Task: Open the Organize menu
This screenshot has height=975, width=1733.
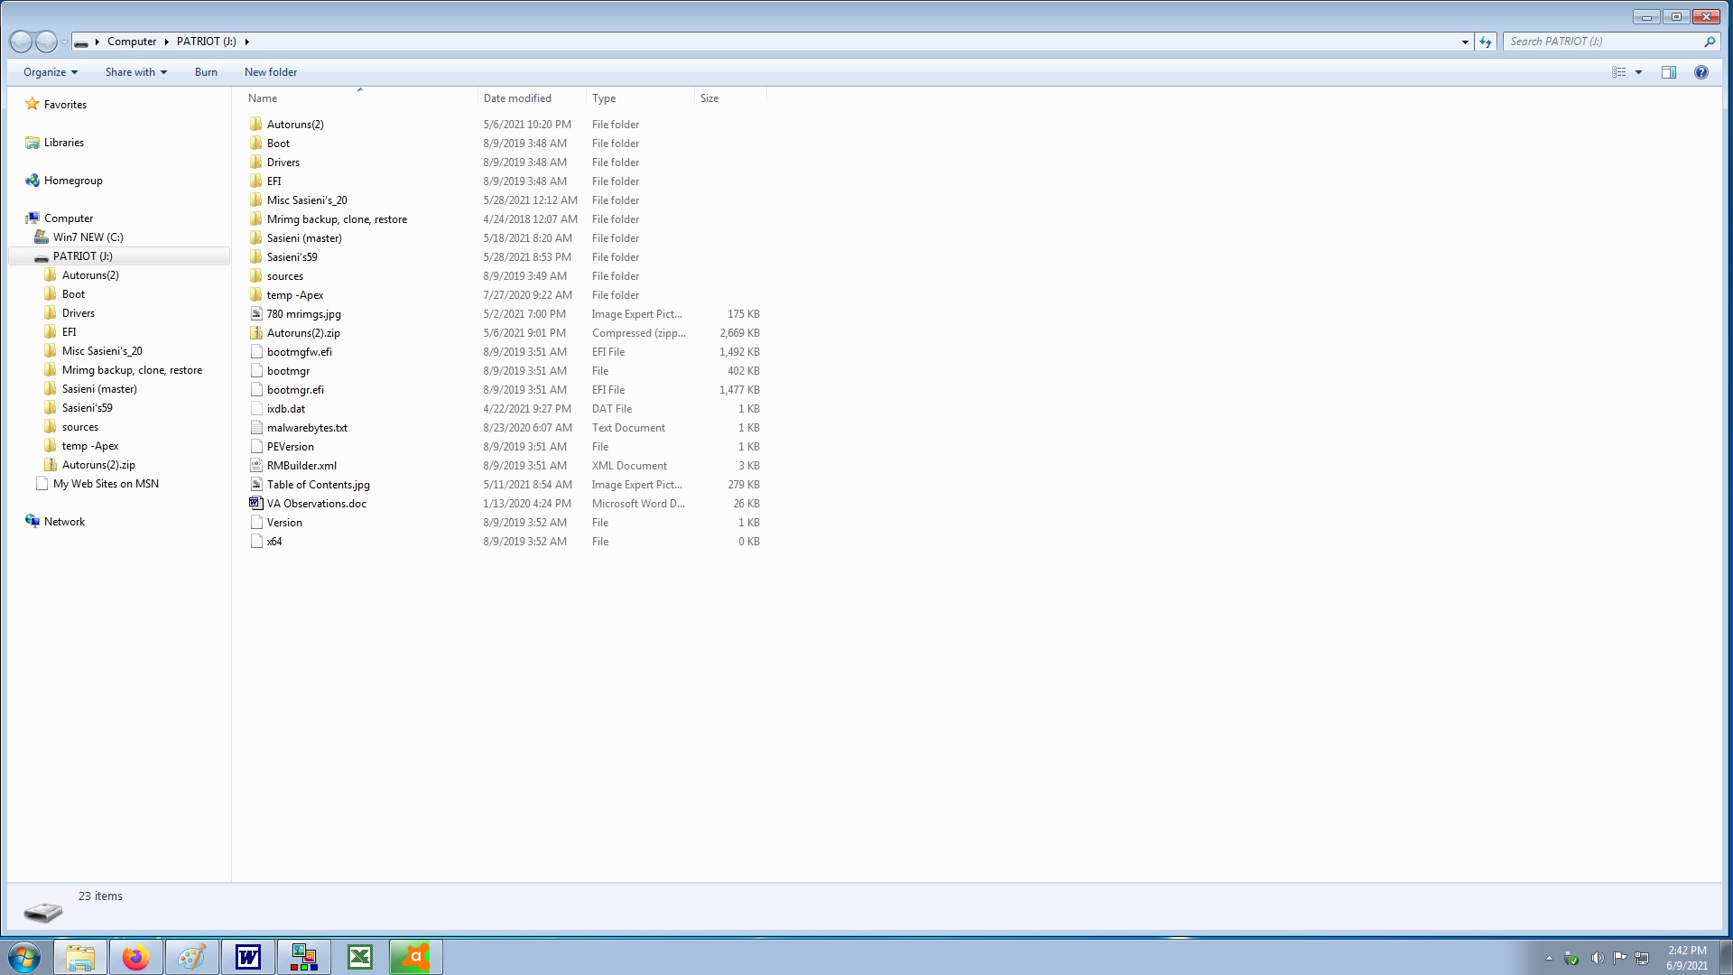Action: point(50,72)
